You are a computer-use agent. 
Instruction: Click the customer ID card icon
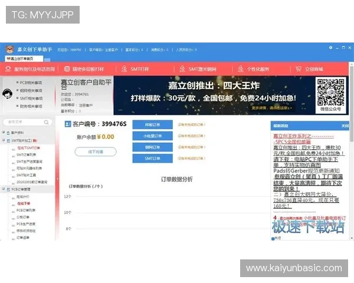click(68, 124)
